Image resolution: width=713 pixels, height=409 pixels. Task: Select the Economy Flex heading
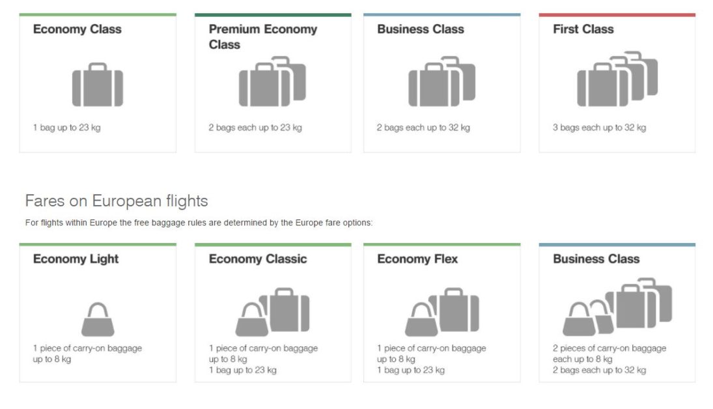coord(417,259)
